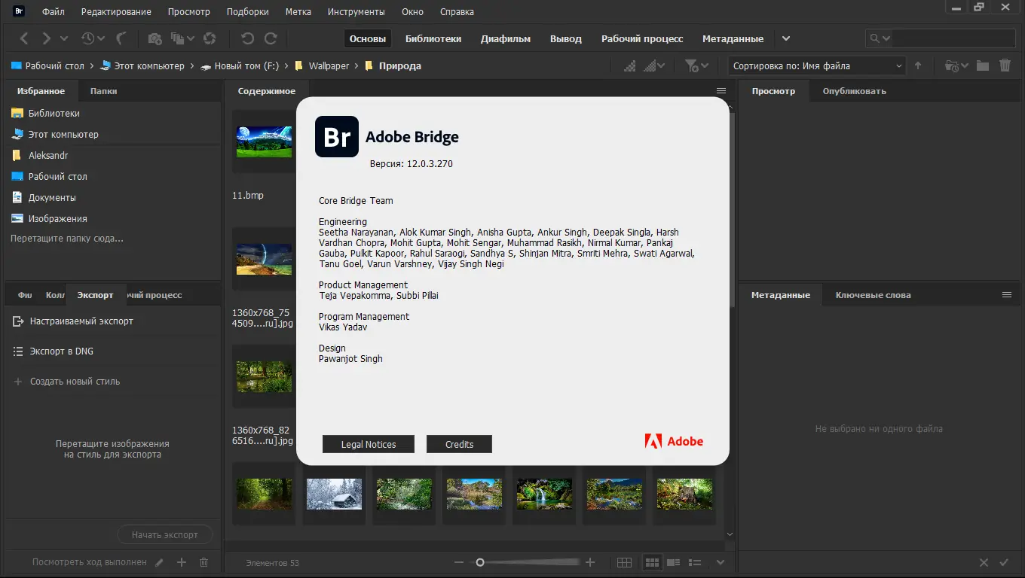Click Создать новый стиль
The width and height of the screenshot is (1025, 578).
tap(75, 382)
